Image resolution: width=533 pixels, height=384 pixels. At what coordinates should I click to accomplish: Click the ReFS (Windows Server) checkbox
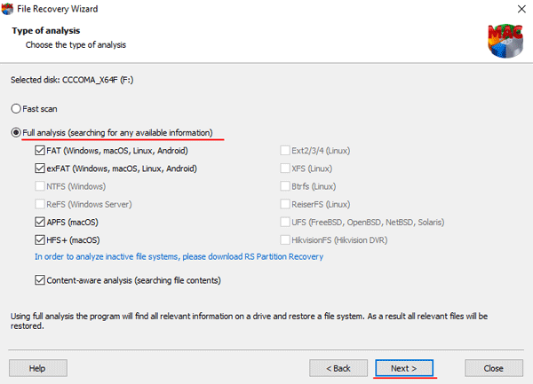pos(40,204)
